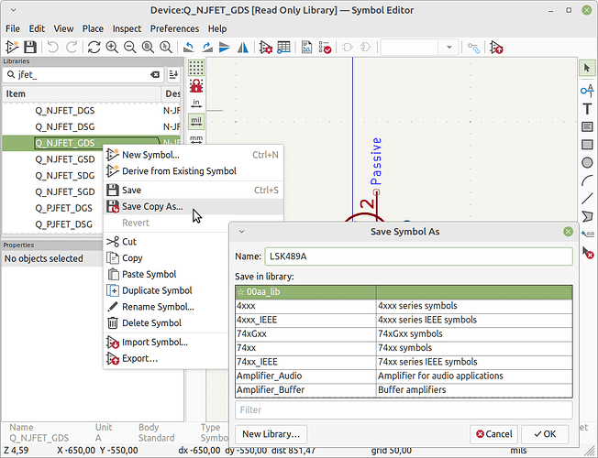Zoom out using the magnifier minus icon

pos(129,48)
